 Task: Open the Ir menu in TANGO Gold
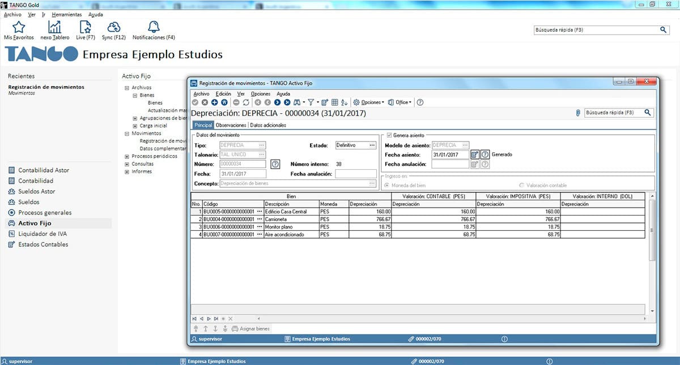coord(44,14)
